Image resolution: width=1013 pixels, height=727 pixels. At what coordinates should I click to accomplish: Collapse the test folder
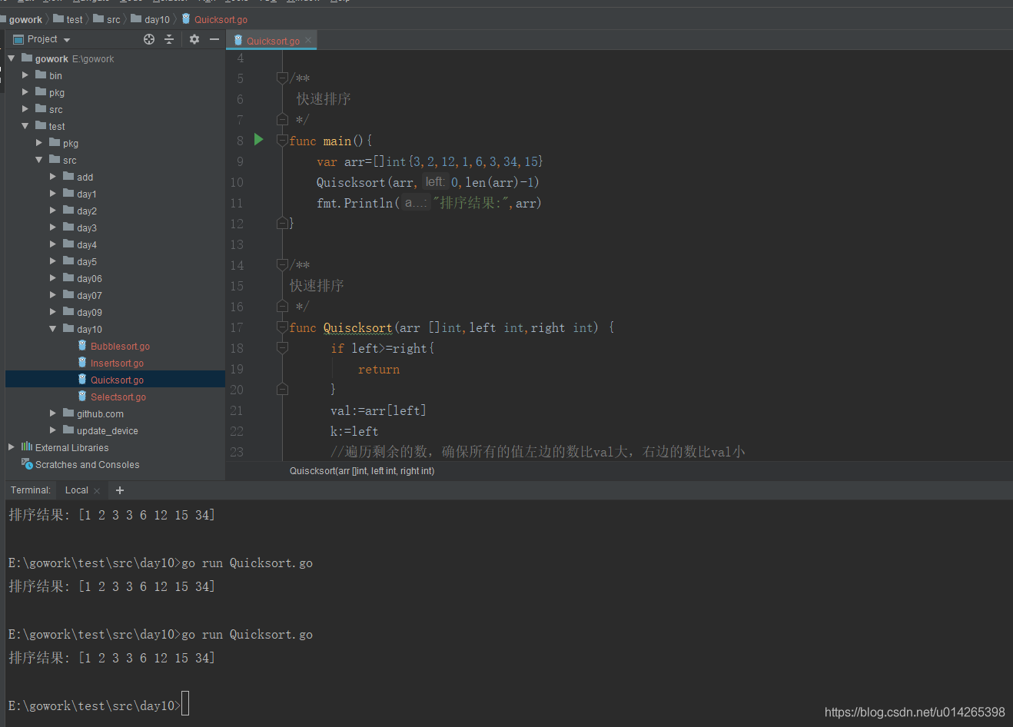(25, 126)
